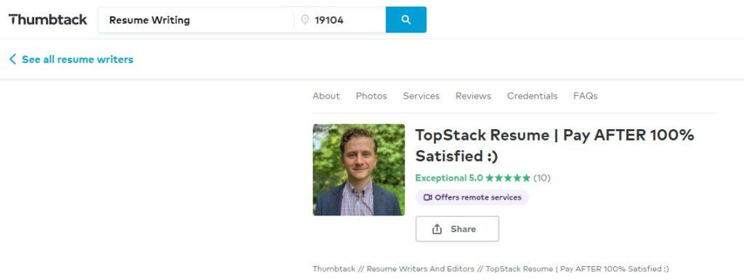Switch to the Photos tab
This screenshot has width=744, height=280.
[x=371, y=96]
